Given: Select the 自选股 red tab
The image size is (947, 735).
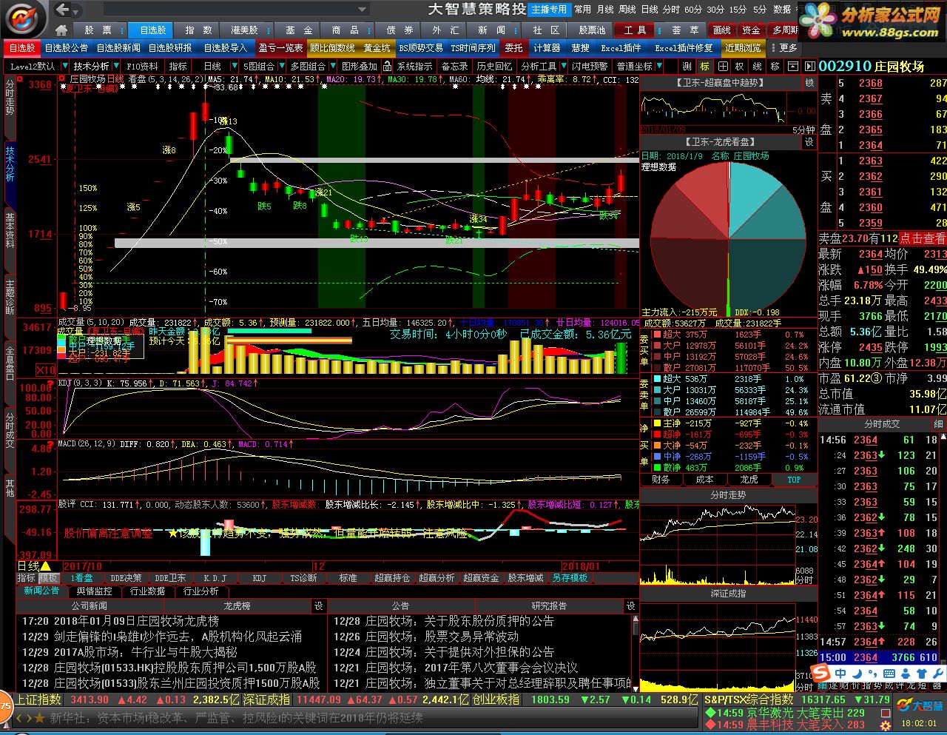Looking at the screenshot, I should (x=22, y=47).
